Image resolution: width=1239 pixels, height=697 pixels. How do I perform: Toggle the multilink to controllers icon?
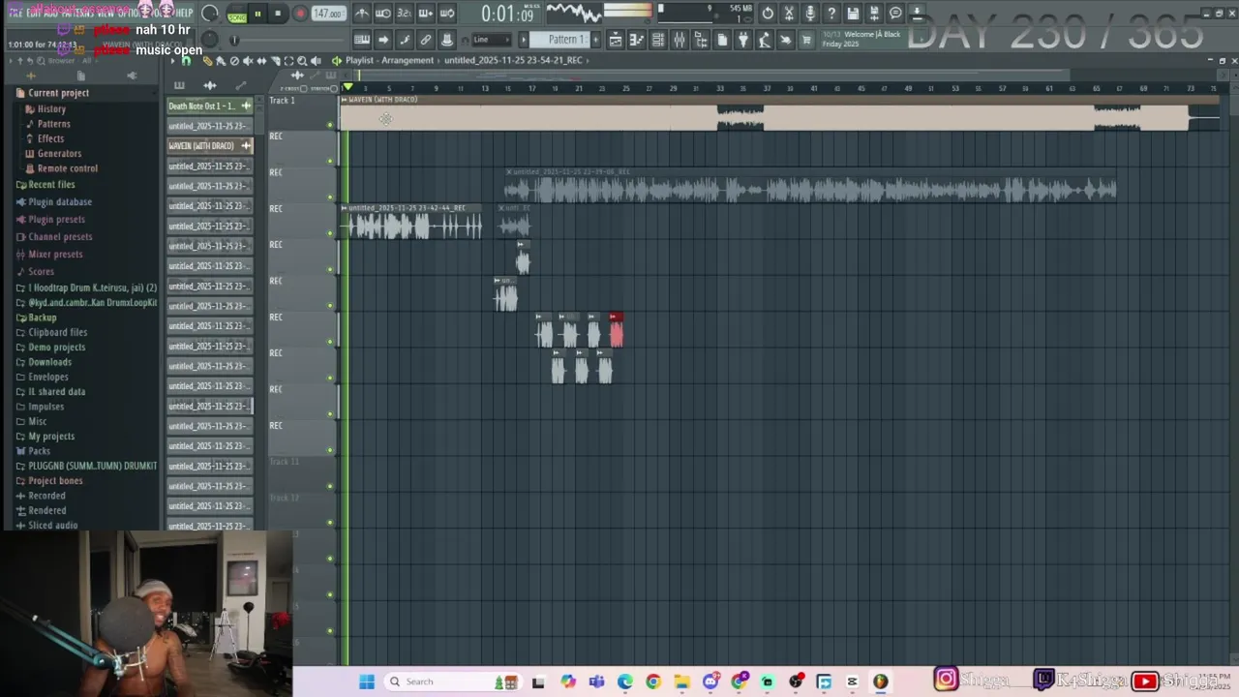coord(426,40)
